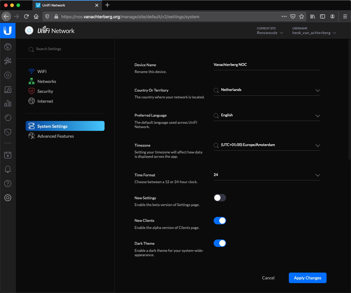Click the lock icon for site security
351x293 pixels.
(x=56, y=17)
